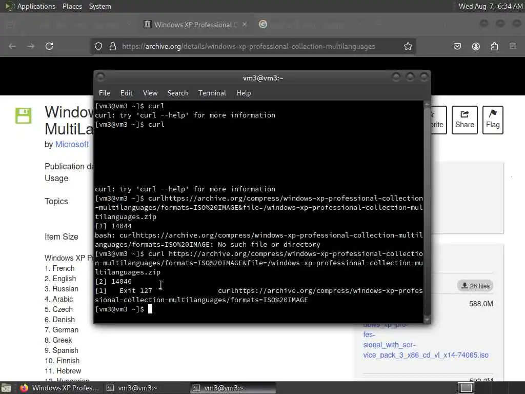
Task: Click the '588.0M' file size text
Action: coord(481,304)
